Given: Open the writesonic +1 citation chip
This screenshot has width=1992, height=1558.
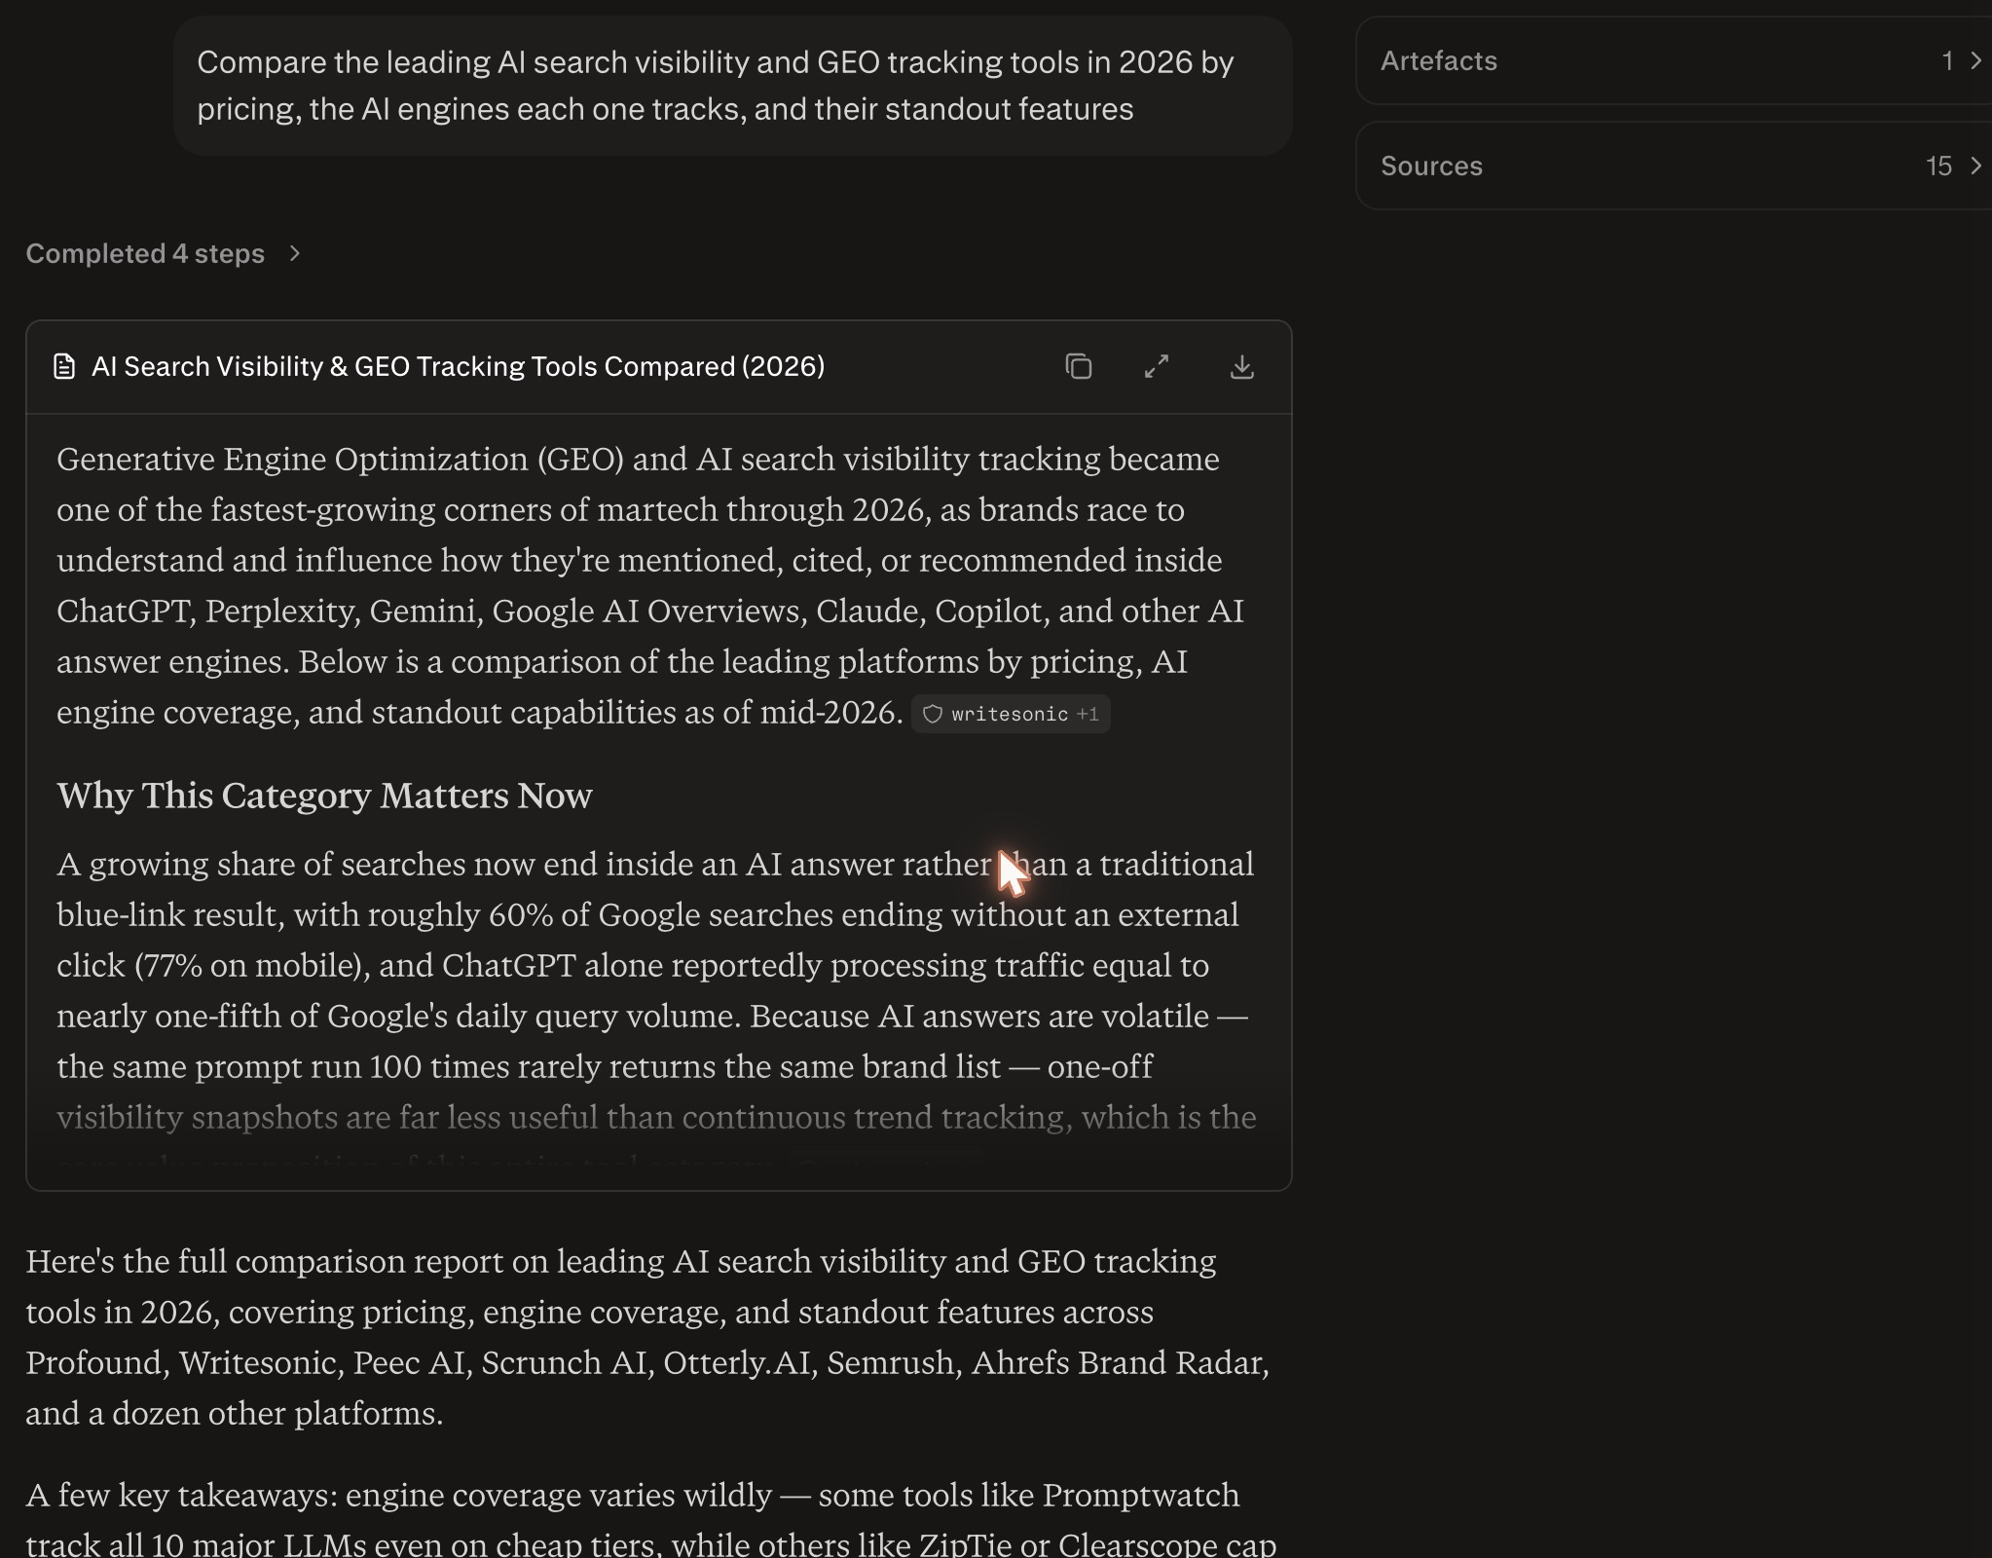Looking at the screenshot, I should (x=1011, y=714).
